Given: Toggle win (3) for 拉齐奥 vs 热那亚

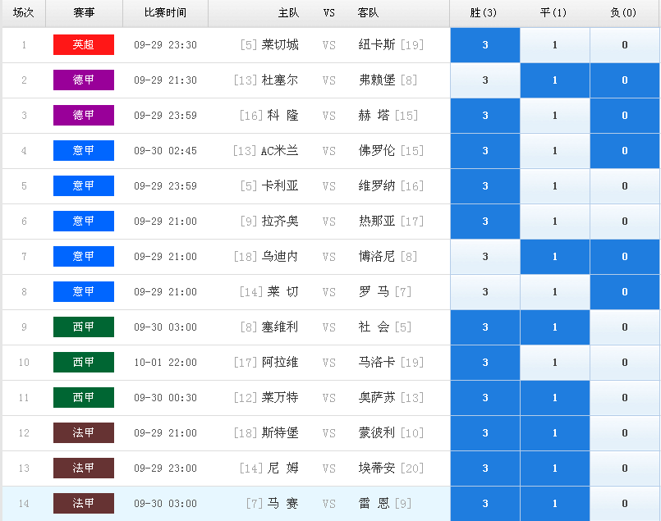Looking at the screenshot, I should tap(485, 222).
